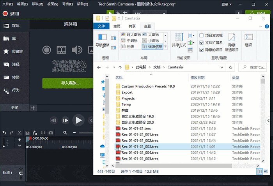This screenshot has width=273, height=186.
Task: Open the Library panel in Camtasia sidebar
Action: pos(10,39)
